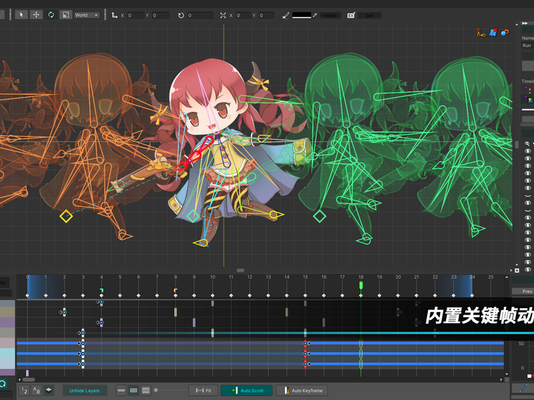Viewport: 534px width, 400px height.
Task: Click the orange bracket marker at frame 8
Action: (176, 290)
